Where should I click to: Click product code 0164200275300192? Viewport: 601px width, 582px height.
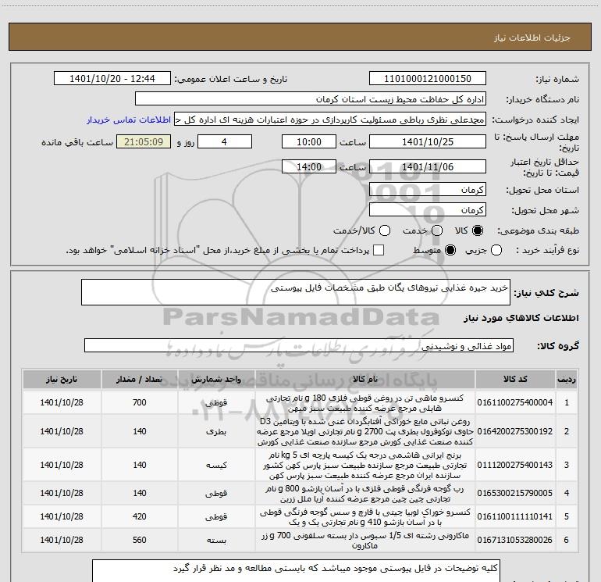point(515,431)
